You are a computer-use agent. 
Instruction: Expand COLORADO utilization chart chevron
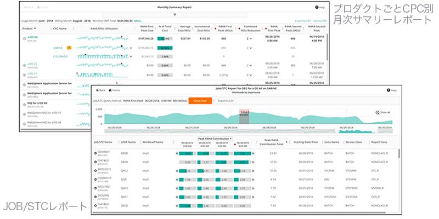131,56
